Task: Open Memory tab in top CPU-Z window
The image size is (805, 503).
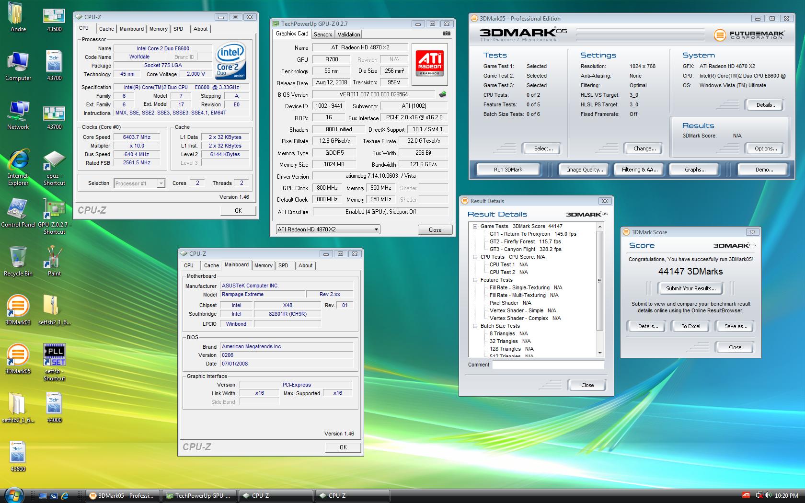Action: tap(158, 29)
